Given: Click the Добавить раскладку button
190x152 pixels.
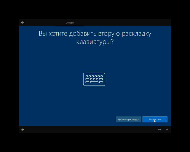Looking at the screenshot, I should pos(128,119).
